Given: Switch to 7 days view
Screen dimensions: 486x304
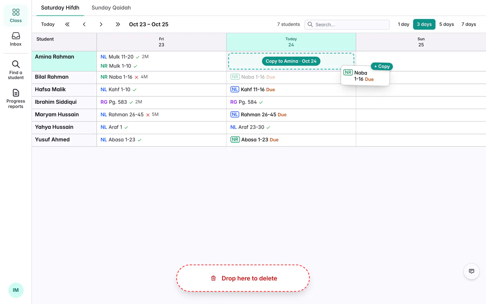Looking at the screenshot, I should (469, 24).
